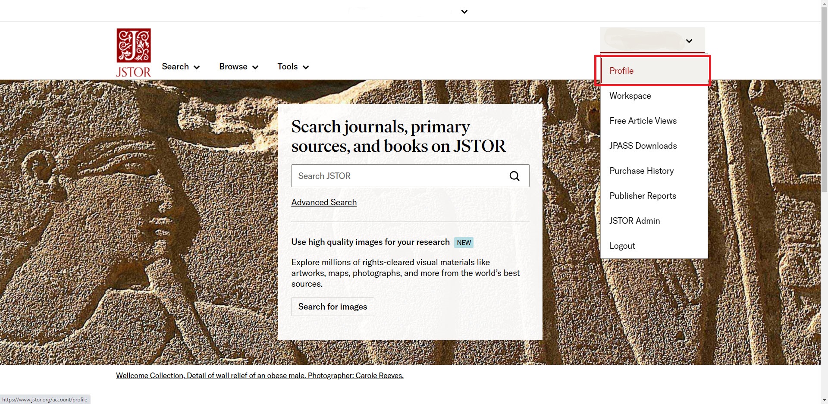This screenshot has height=404, width=828.
Task: Open Publisher Reports menu item
Action: tap(654, 196)
